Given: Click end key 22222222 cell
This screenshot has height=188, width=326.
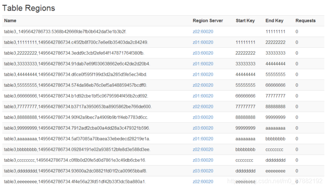Looking at the screenshot, I should pyautogui.click(x=275, y=42).
